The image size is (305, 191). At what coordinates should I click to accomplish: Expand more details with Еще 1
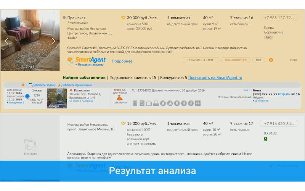click(247, 90)
